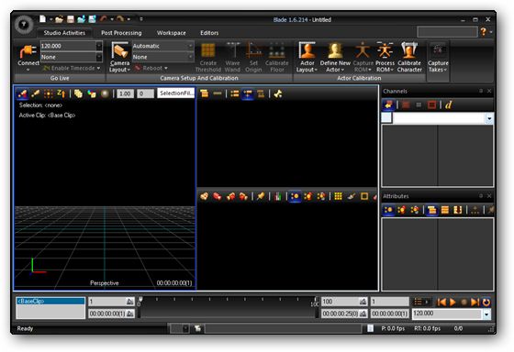Click the yellow grid icon in lower toolbar

point(338,196)
